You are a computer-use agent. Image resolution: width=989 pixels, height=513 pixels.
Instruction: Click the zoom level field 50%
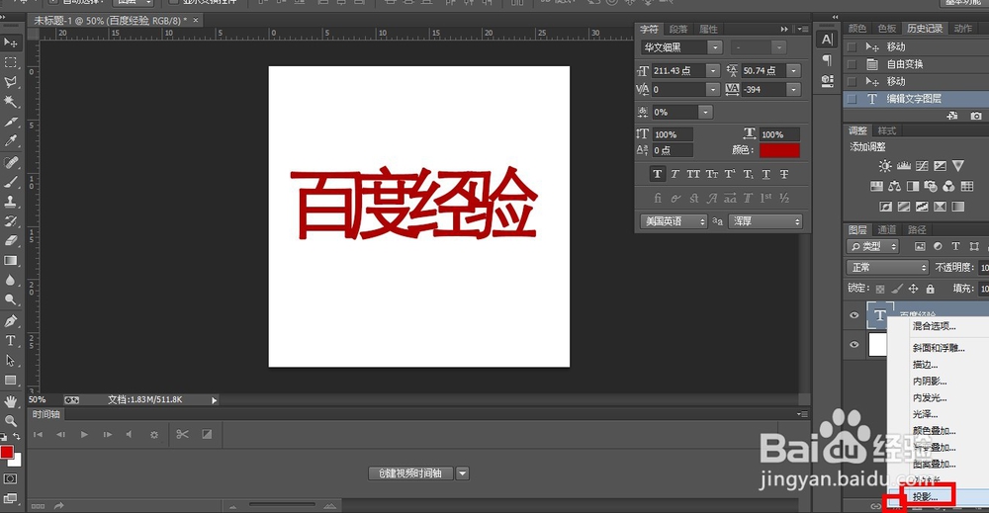pos(38,399)
